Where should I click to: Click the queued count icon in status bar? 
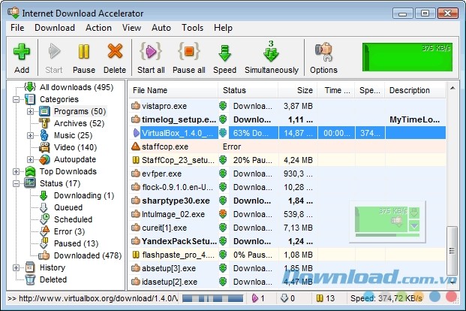[x=284, y=298]
